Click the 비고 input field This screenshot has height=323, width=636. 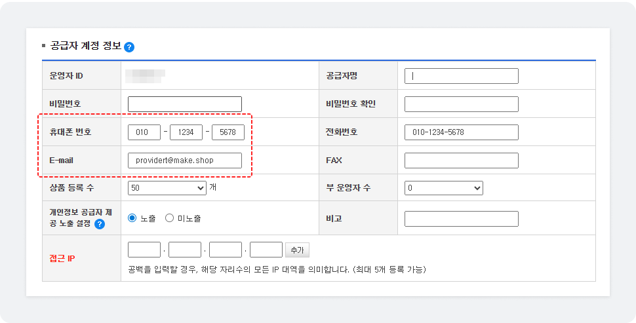[x=461, y=219]
